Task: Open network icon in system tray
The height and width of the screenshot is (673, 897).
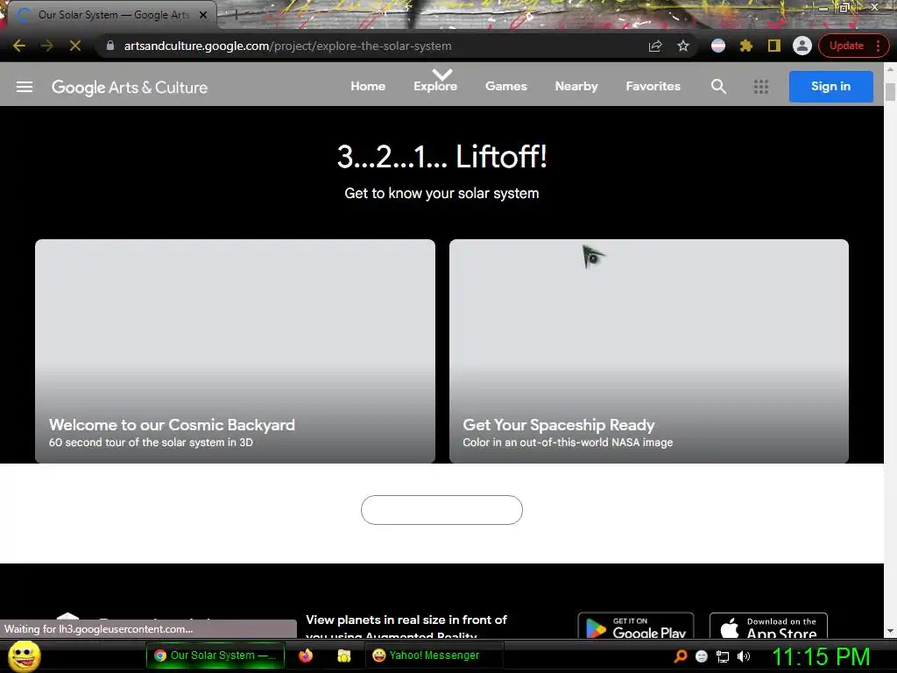Action: pyautogui.click(x=723, y=656)
